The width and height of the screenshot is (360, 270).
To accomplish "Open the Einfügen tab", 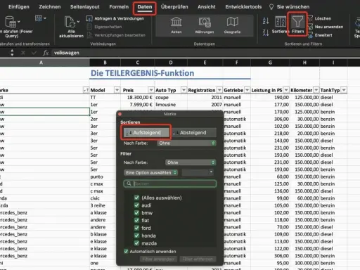I will pyautogui.click(x=19, y=7).
